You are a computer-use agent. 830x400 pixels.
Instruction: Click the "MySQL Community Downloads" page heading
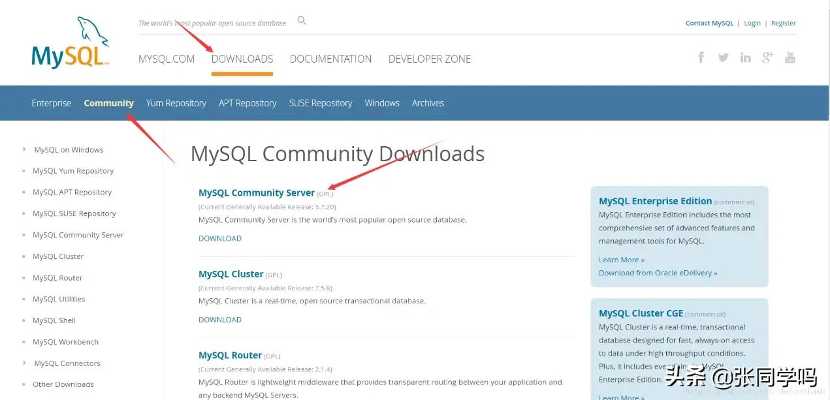(x=338, y=154)
